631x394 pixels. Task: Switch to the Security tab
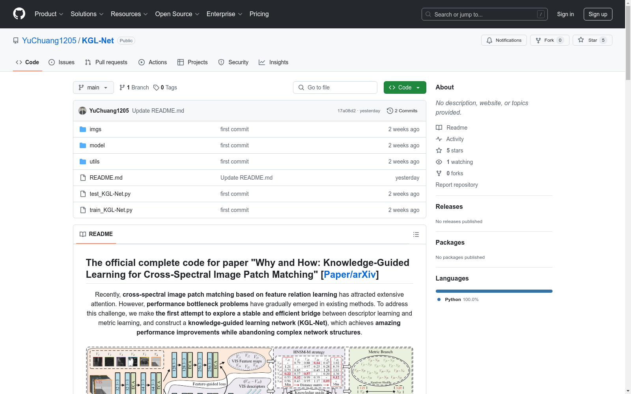pos(233,62)
